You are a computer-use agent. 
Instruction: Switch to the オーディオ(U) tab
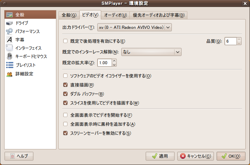coord(115,15)
